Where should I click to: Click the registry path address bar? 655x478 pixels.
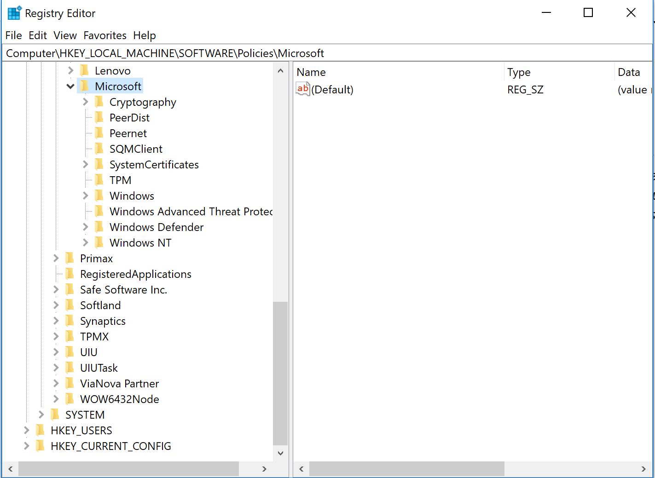[327, 53]
